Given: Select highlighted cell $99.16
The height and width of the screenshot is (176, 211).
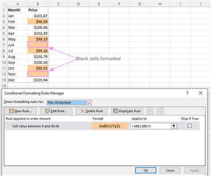Looking at the screenshot, I should pyautogui.click(x=38, y=51).
